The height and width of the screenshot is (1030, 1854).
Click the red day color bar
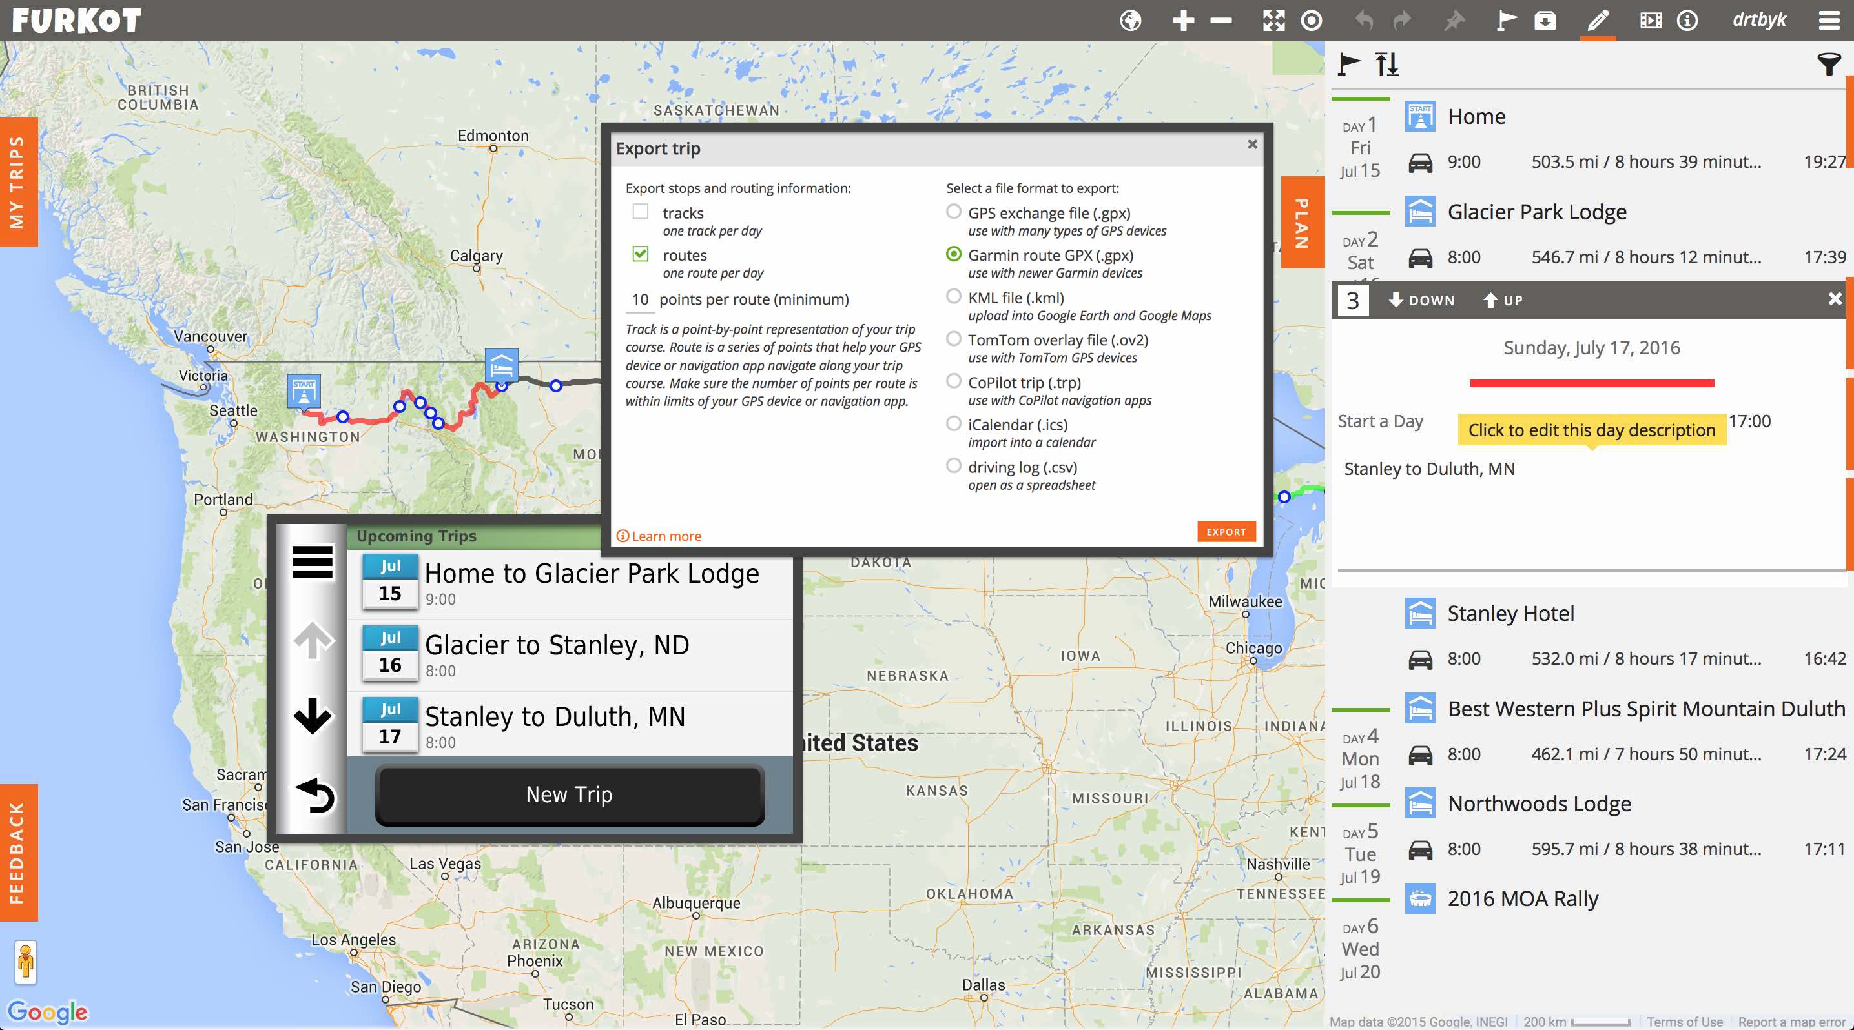pos(1591,383)
